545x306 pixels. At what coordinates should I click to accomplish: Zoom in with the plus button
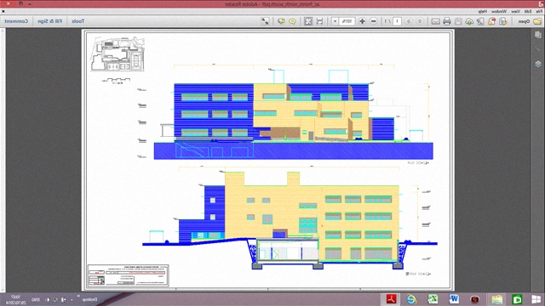coord(362,21)
